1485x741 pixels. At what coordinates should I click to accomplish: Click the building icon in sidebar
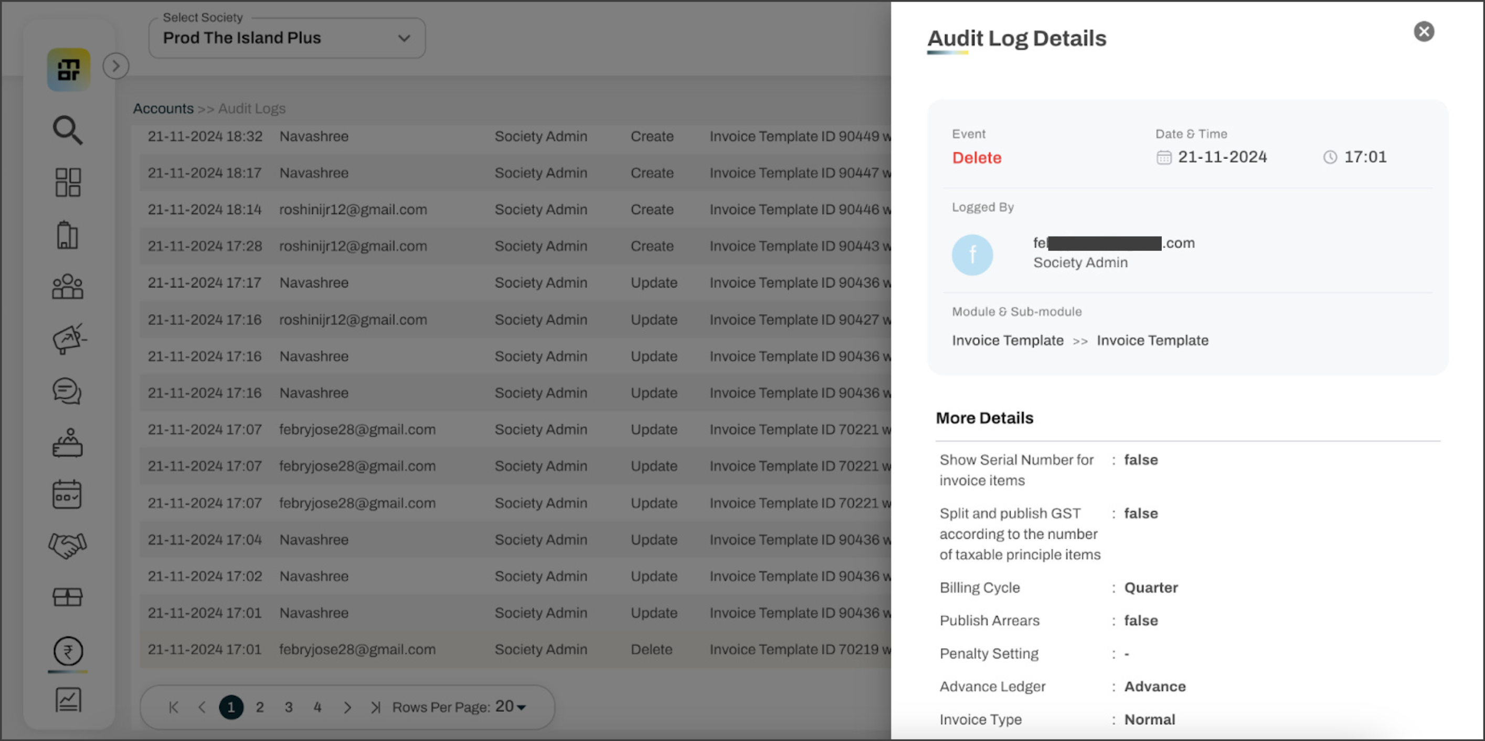tap(68, 235)
